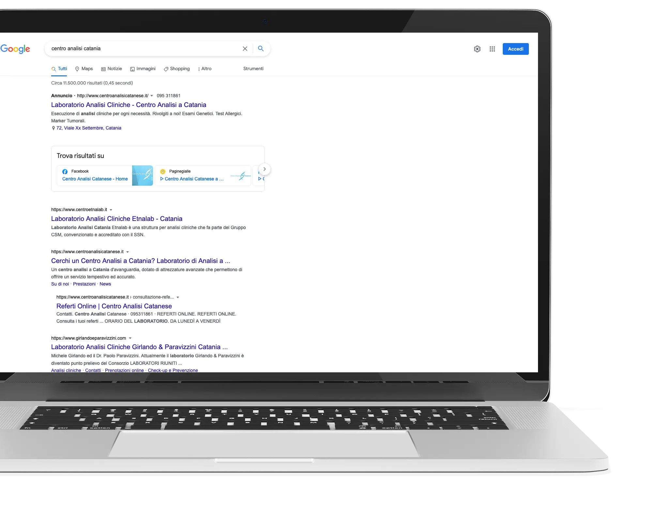Clear the search input field

(245, 49)
